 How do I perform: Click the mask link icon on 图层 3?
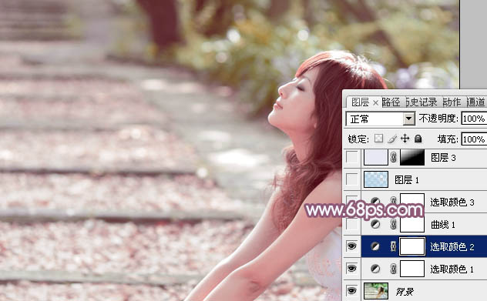[393, 157]
